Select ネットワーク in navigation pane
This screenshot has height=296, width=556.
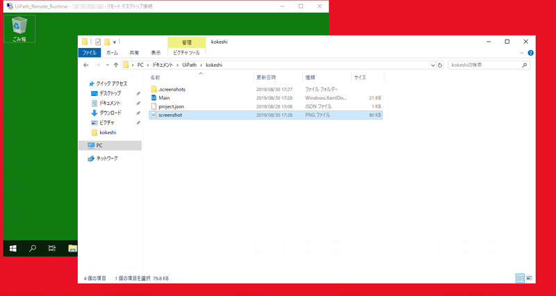107,158
